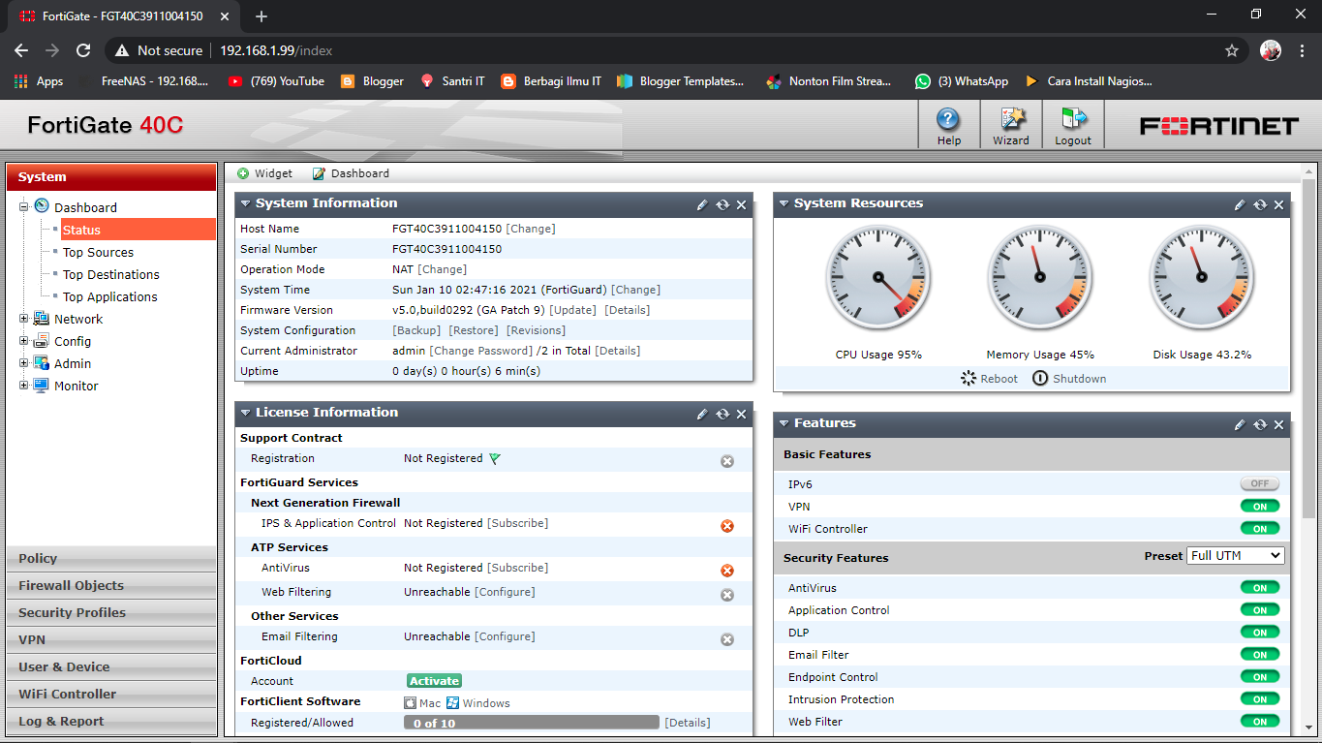Open the VPN sidebar section
The width and height of the screenshot is (1322, 743).
(111, 639)
